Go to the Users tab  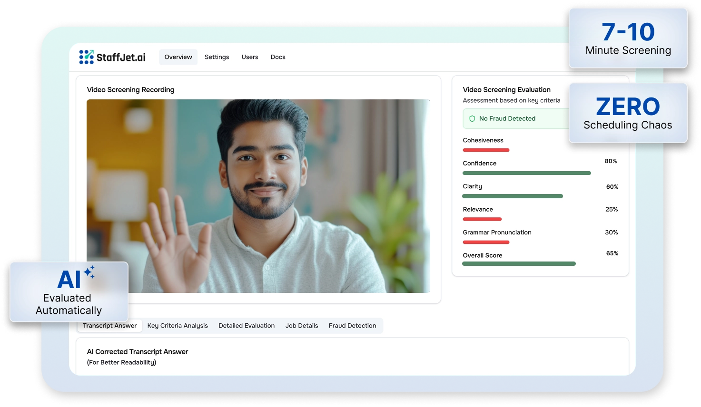click(x=249, y=57)
